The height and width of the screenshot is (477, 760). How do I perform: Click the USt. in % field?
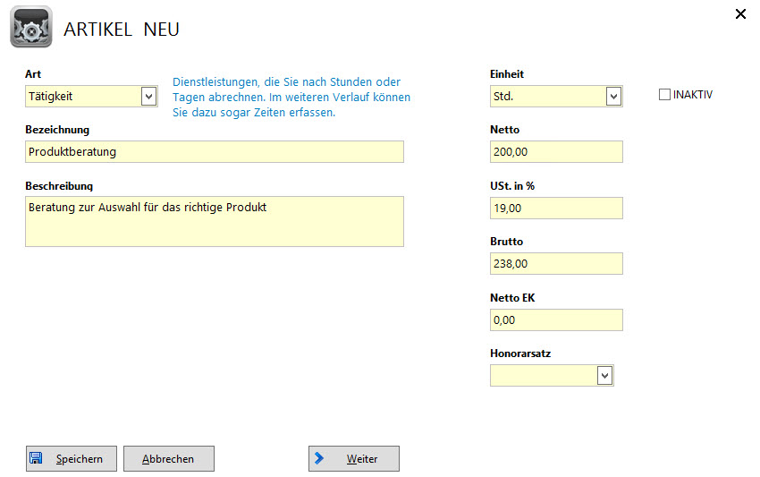pos(556,208)
